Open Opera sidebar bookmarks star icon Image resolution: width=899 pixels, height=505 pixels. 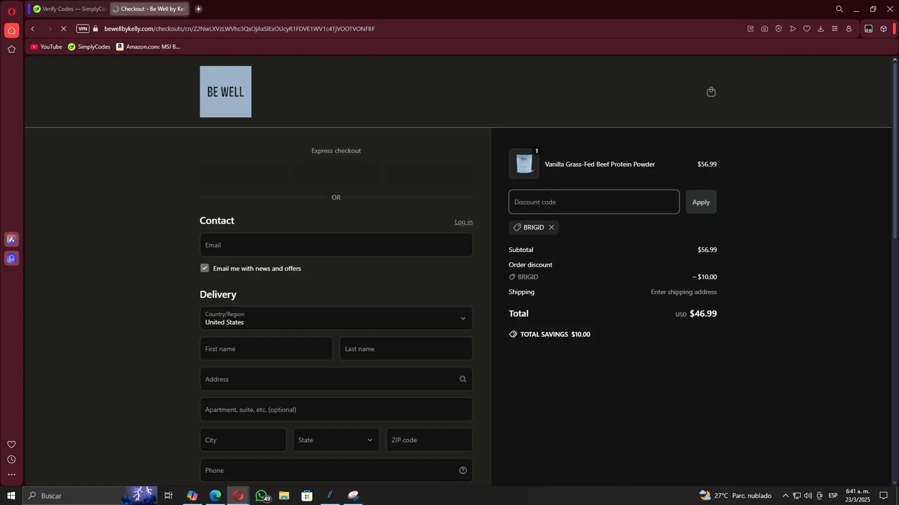[11, 50]
